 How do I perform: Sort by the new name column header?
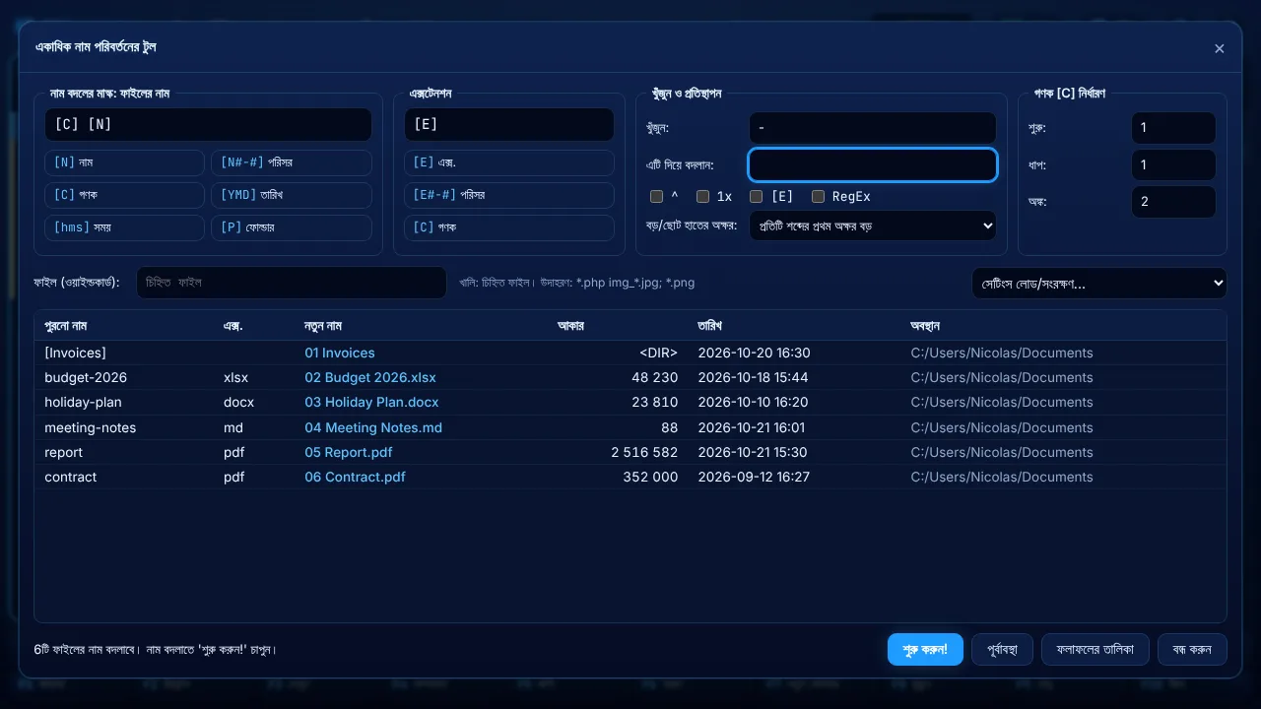coord(323,326)
